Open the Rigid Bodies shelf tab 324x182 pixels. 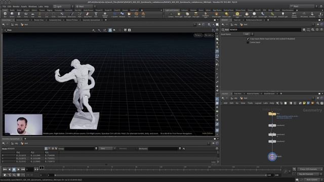[x=217, y=10]
